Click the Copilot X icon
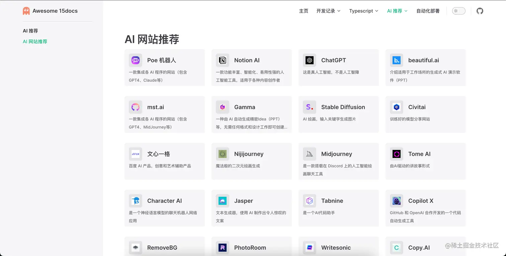 396,200
